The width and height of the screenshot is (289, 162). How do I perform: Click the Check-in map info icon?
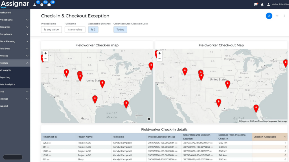click(x=149, y=119)
